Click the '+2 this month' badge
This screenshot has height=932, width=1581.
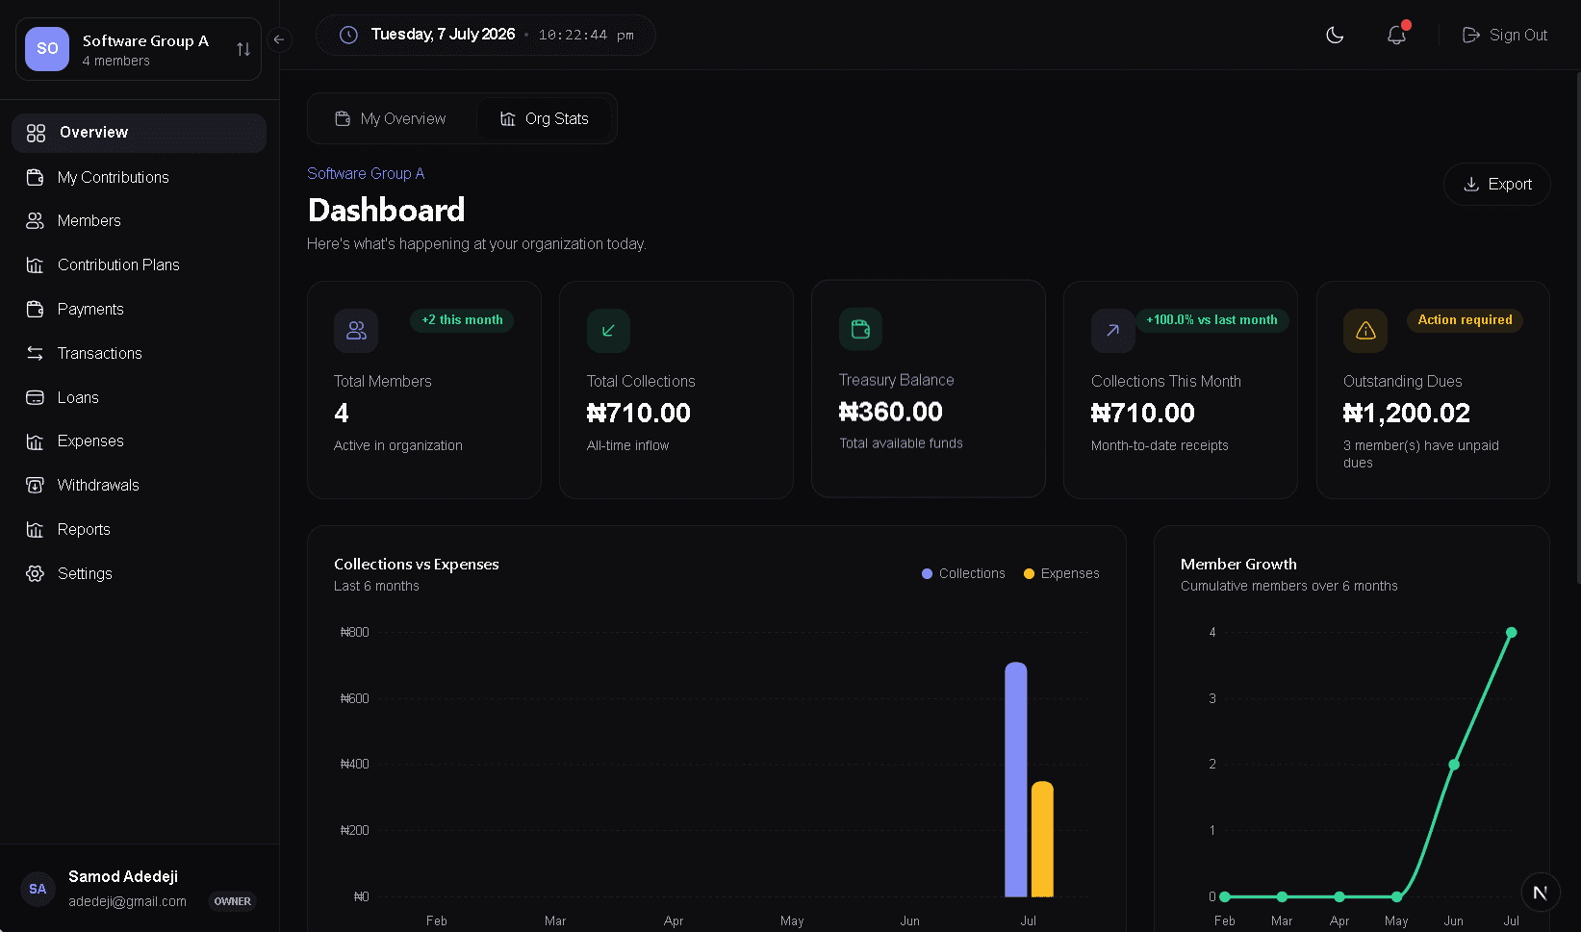(x=462, y=320)
